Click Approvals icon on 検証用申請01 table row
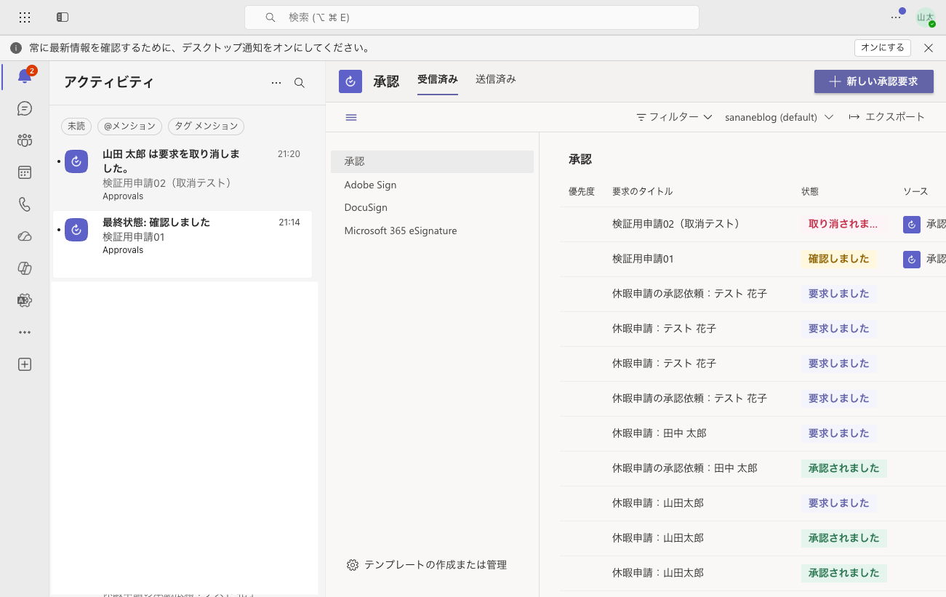Viewport: 946px width, 597px height. pyautogui.click(x=912, y=259)
